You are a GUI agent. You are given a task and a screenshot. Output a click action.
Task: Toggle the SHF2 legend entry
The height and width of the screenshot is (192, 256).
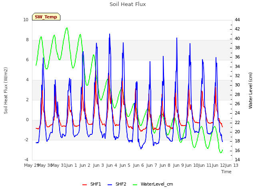tap(117, 184)
